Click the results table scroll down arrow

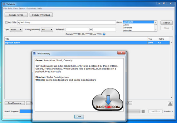tap(171, 97)
